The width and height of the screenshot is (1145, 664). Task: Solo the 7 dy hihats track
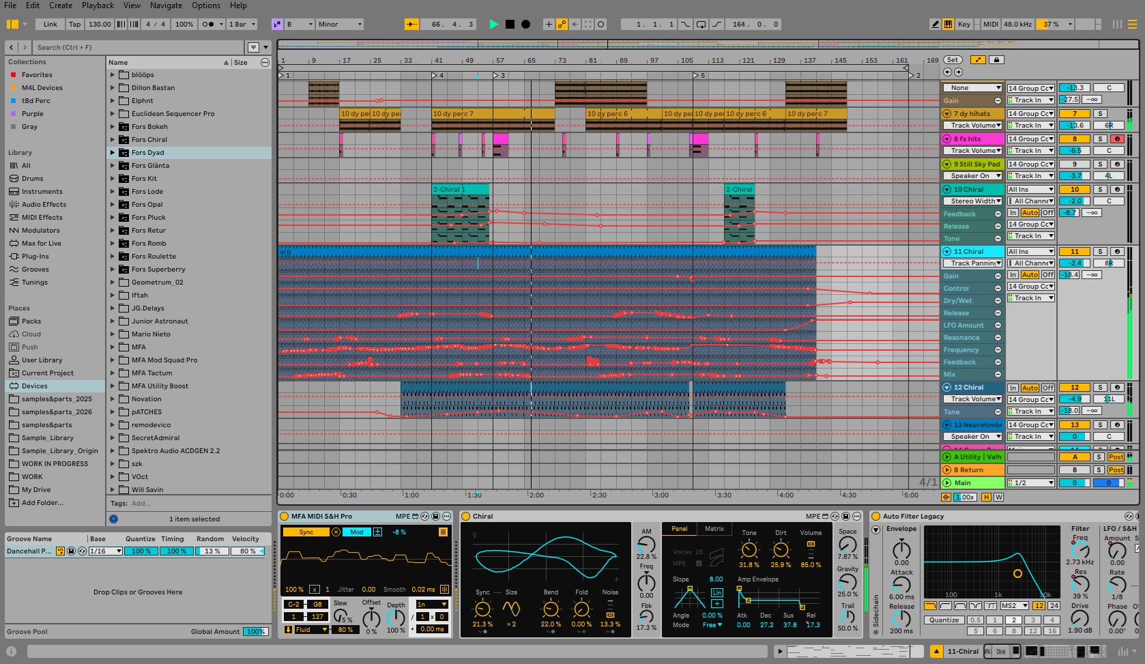pyautogui.click(x=1100, y=114)
